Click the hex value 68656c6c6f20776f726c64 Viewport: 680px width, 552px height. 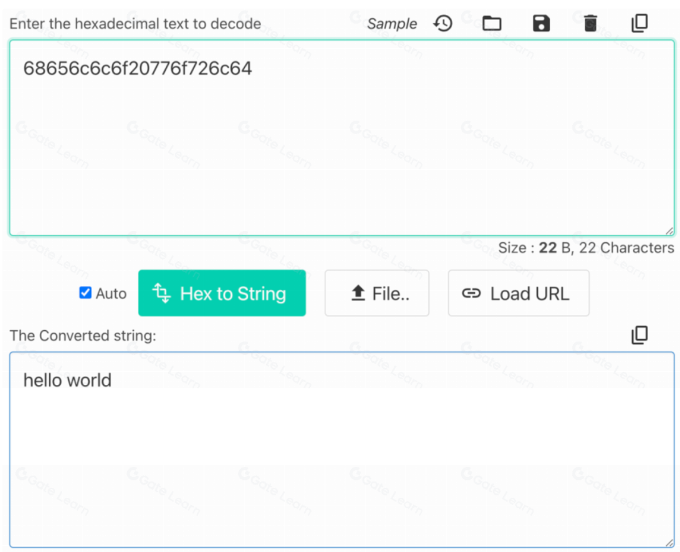click(137, 68)
